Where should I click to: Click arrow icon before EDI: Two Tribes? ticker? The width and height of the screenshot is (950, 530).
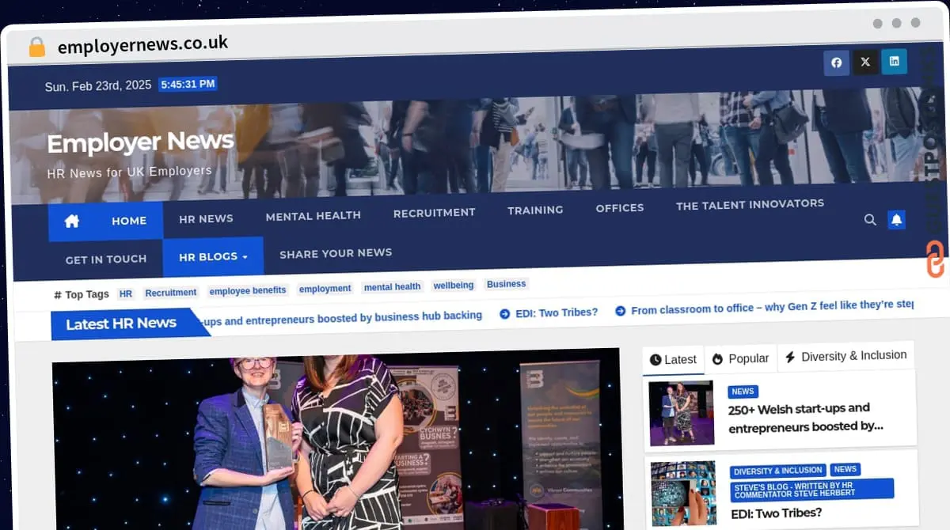(x=504, y=314)
